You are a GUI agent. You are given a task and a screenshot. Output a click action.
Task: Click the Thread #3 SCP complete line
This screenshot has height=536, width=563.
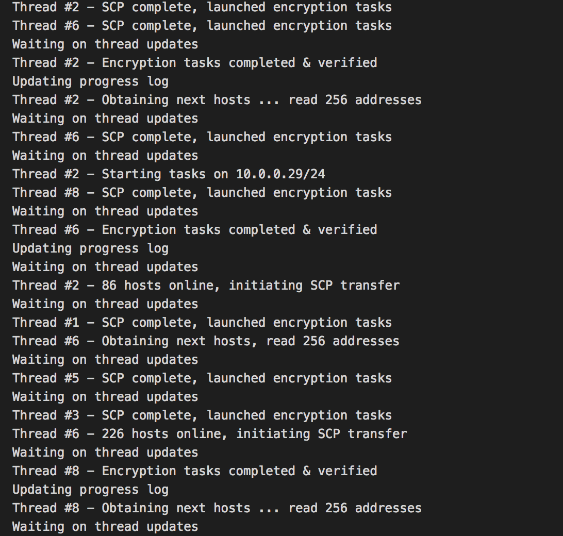(202, 415)
